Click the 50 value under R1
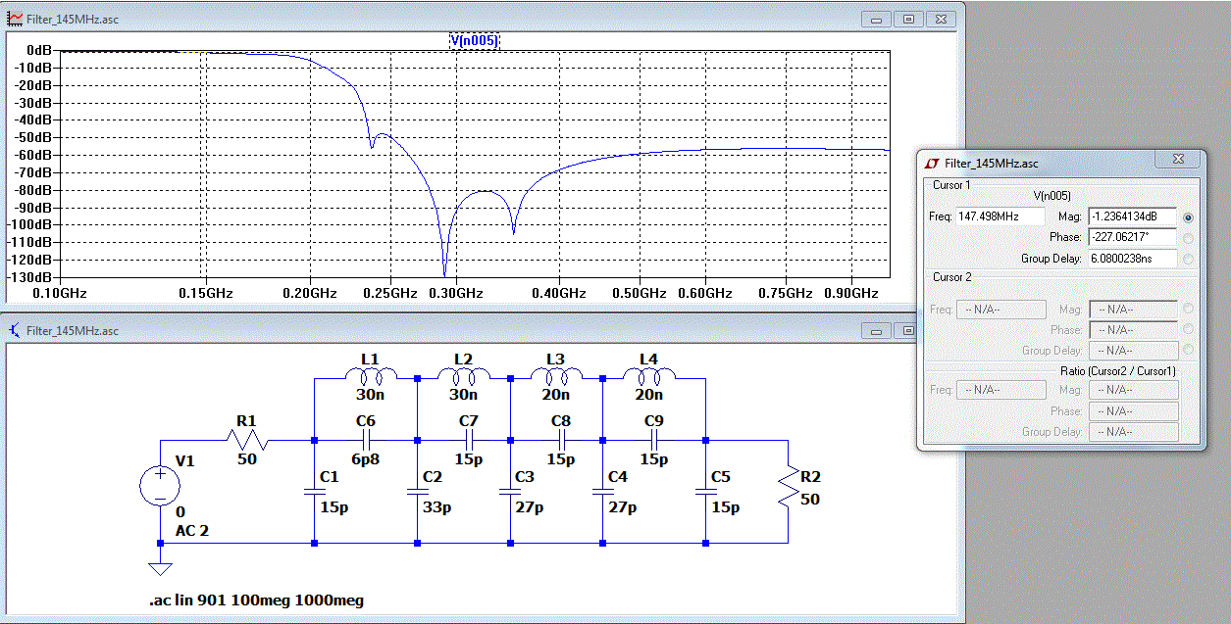Viewport: 1231px width, 624px height. click(246, 458)
